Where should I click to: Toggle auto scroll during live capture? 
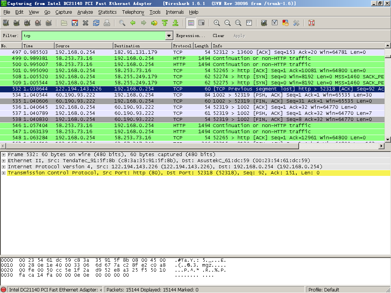pos(202,23)
